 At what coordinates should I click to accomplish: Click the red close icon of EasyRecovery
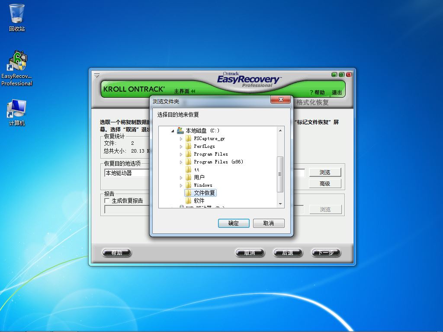coord(349,74)
